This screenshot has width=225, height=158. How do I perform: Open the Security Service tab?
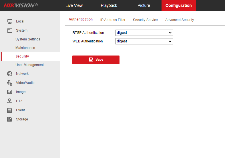pos(145,20)
